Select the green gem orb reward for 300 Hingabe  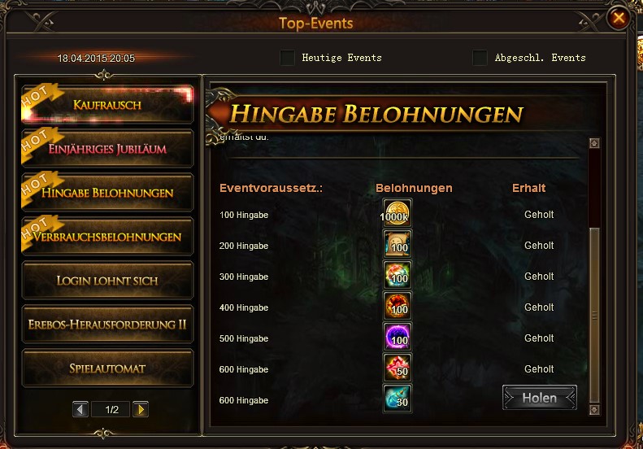pos(397,275)
